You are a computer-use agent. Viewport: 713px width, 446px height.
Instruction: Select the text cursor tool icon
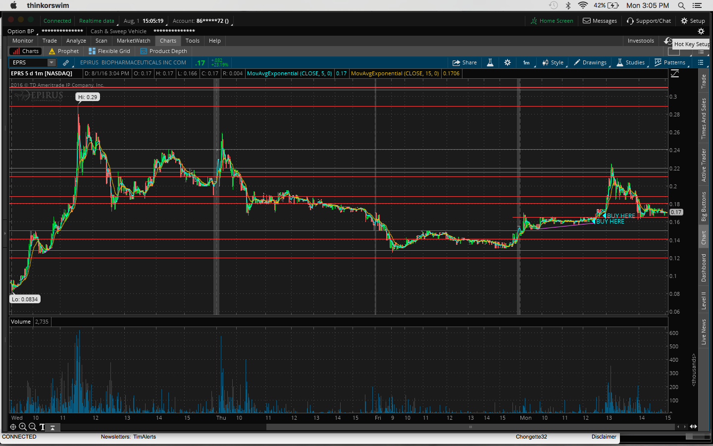point(42,427)
